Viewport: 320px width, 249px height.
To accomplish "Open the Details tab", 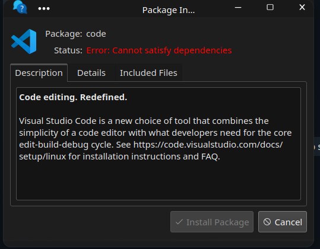I will [x=91, y=73].
